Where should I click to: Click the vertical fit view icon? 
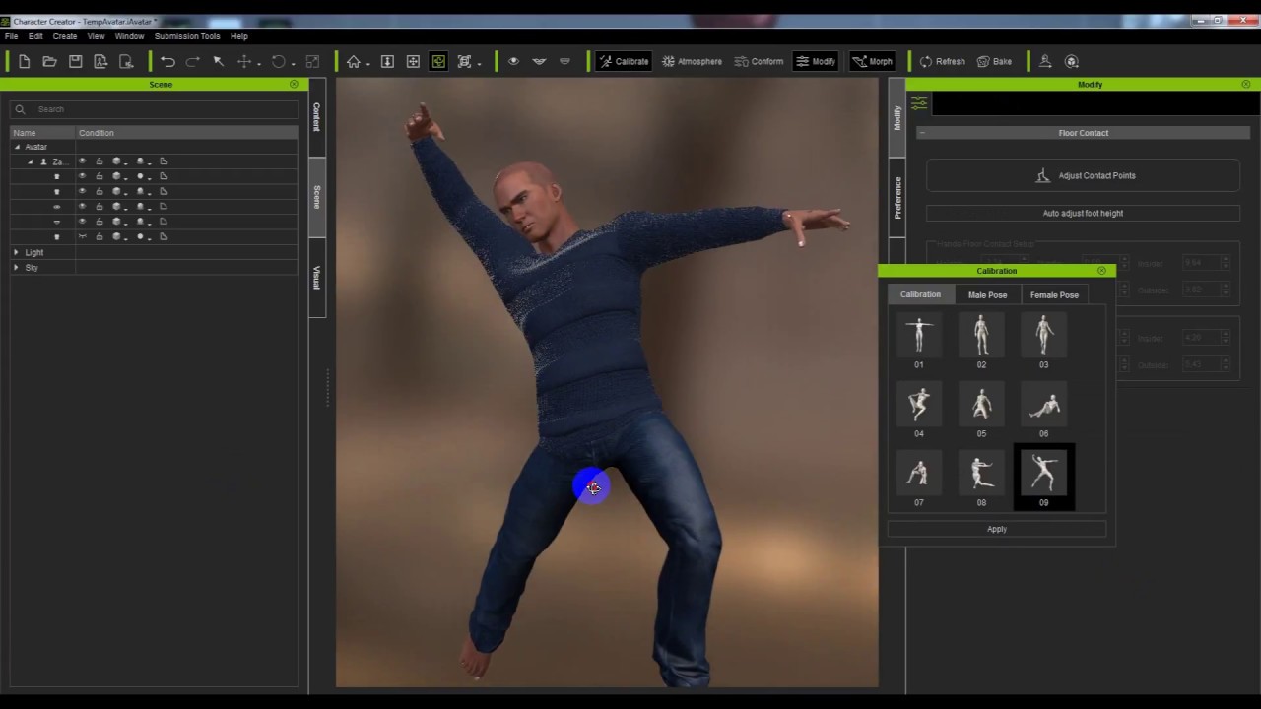tap(387, 61)
